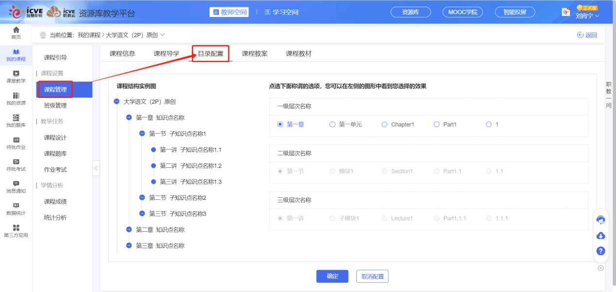The image size is (616, 292).
Task: Collapse the left menu panel arrow
Action: pyautogui.click(x=96, y=168)
